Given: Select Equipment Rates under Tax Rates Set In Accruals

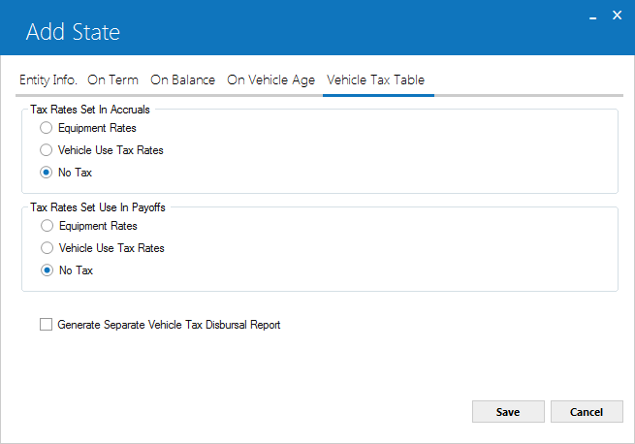Looking at the screenshot, I should [46, 128].
